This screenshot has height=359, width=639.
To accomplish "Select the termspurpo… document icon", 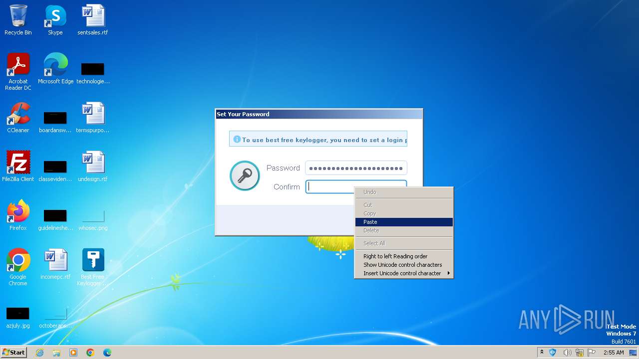I will point(93,118).
